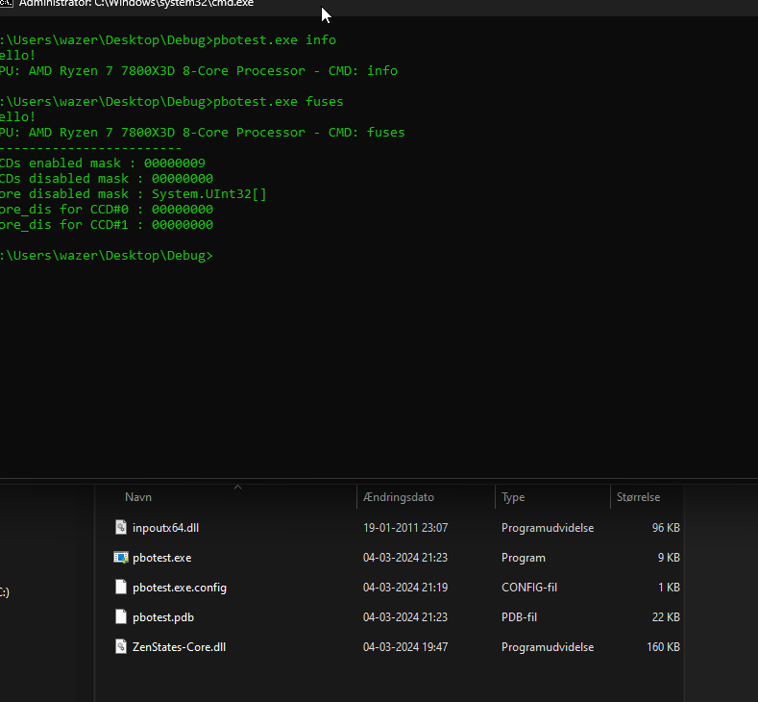Viewport: 758px width, 702px height.
Task: Click the 'Core_dis for CCD#1' line
Action: pyautogui.click(x=107, y=224)
